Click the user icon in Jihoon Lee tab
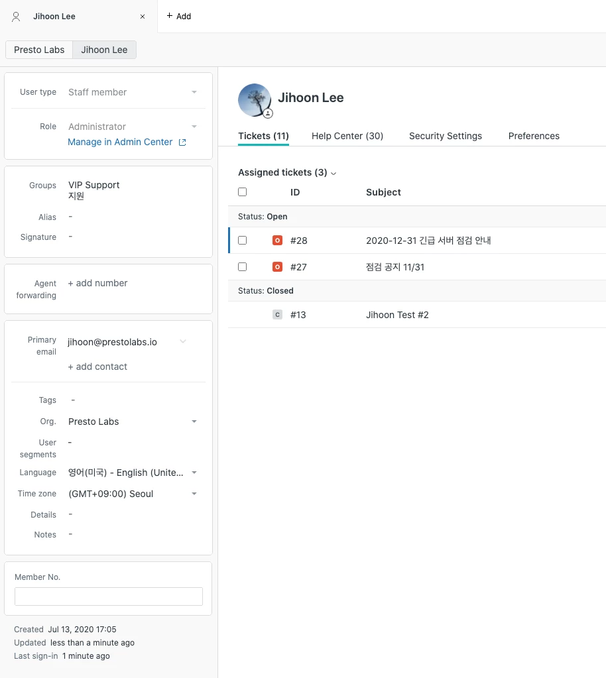This screenshot has width=606, height=678. (x=16, y=17)
